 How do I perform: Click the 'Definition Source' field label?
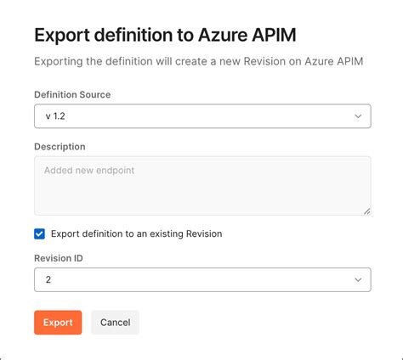(x=72, y=94)
